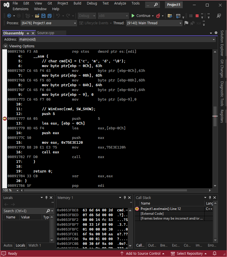The height and width of the screenshot is (257, 227).
Task: Click the notifications bell in status bar
Action: pyautogui.click(x=215, y=253)
